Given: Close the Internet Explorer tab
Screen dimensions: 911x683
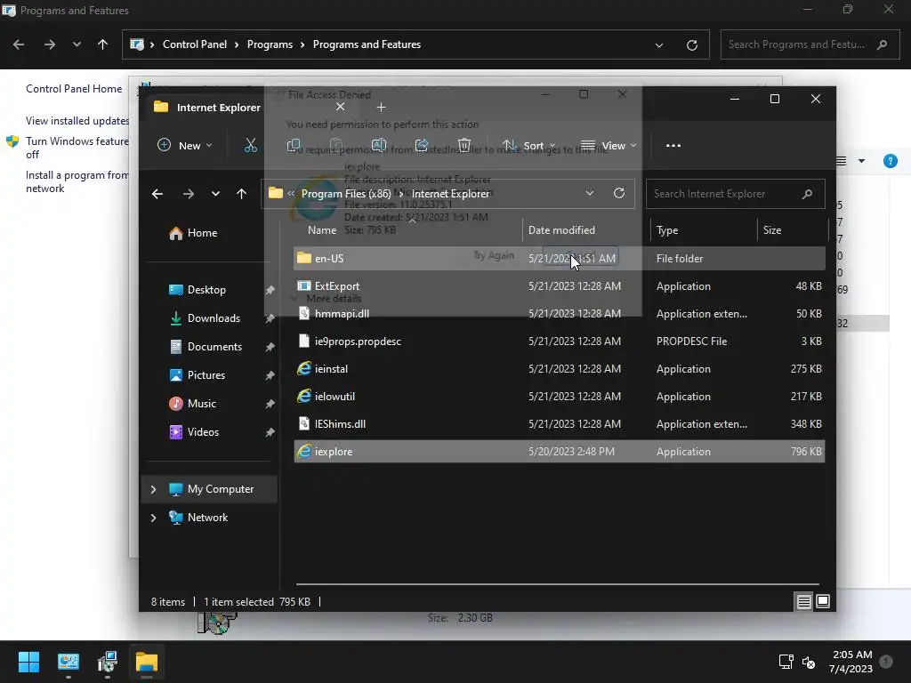Looking at the screenshot, I should coord(341,107).
